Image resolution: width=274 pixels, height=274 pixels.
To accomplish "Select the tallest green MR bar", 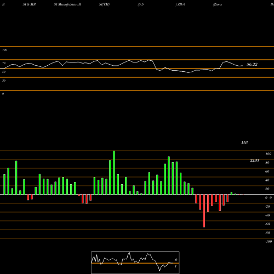I will pos(114,173).
